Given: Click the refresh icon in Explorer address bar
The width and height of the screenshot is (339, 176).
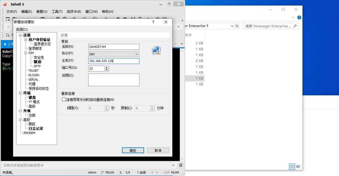Looking at the screenshot, I should 237,26.
